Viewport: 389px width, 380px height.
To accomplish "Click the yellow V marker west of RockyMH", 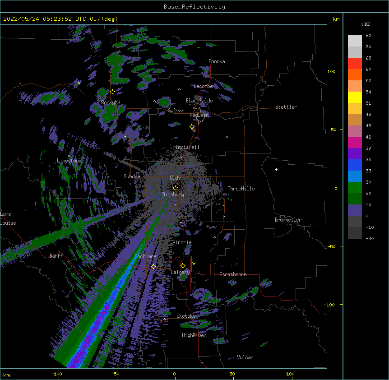I will click(x=79, y=83).
